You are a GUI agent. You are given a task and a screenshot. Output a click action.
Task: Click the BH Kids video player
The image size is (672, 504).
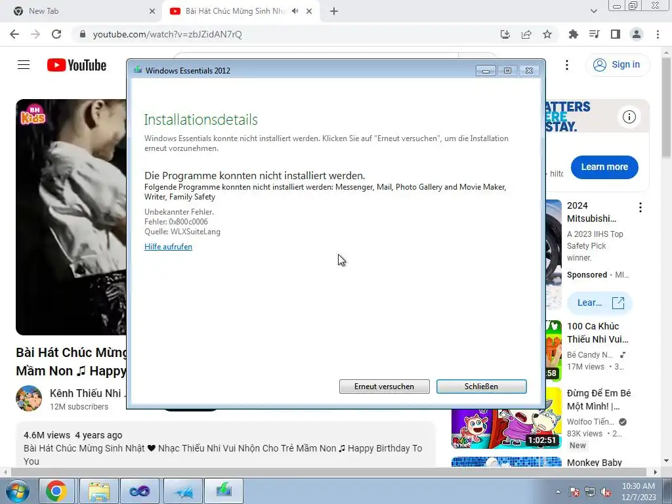(71, 217)
